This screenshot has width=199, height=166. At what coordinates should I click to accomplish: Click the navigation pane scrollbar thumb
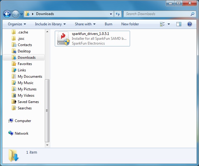tap(47, 111)
